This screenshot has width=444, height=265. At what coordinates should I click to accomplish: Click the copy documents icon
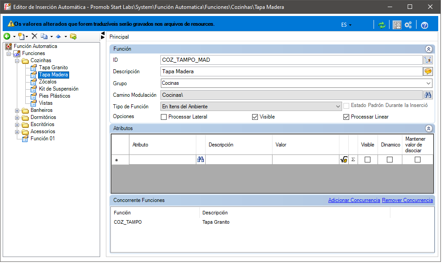[x=44, y=36]
